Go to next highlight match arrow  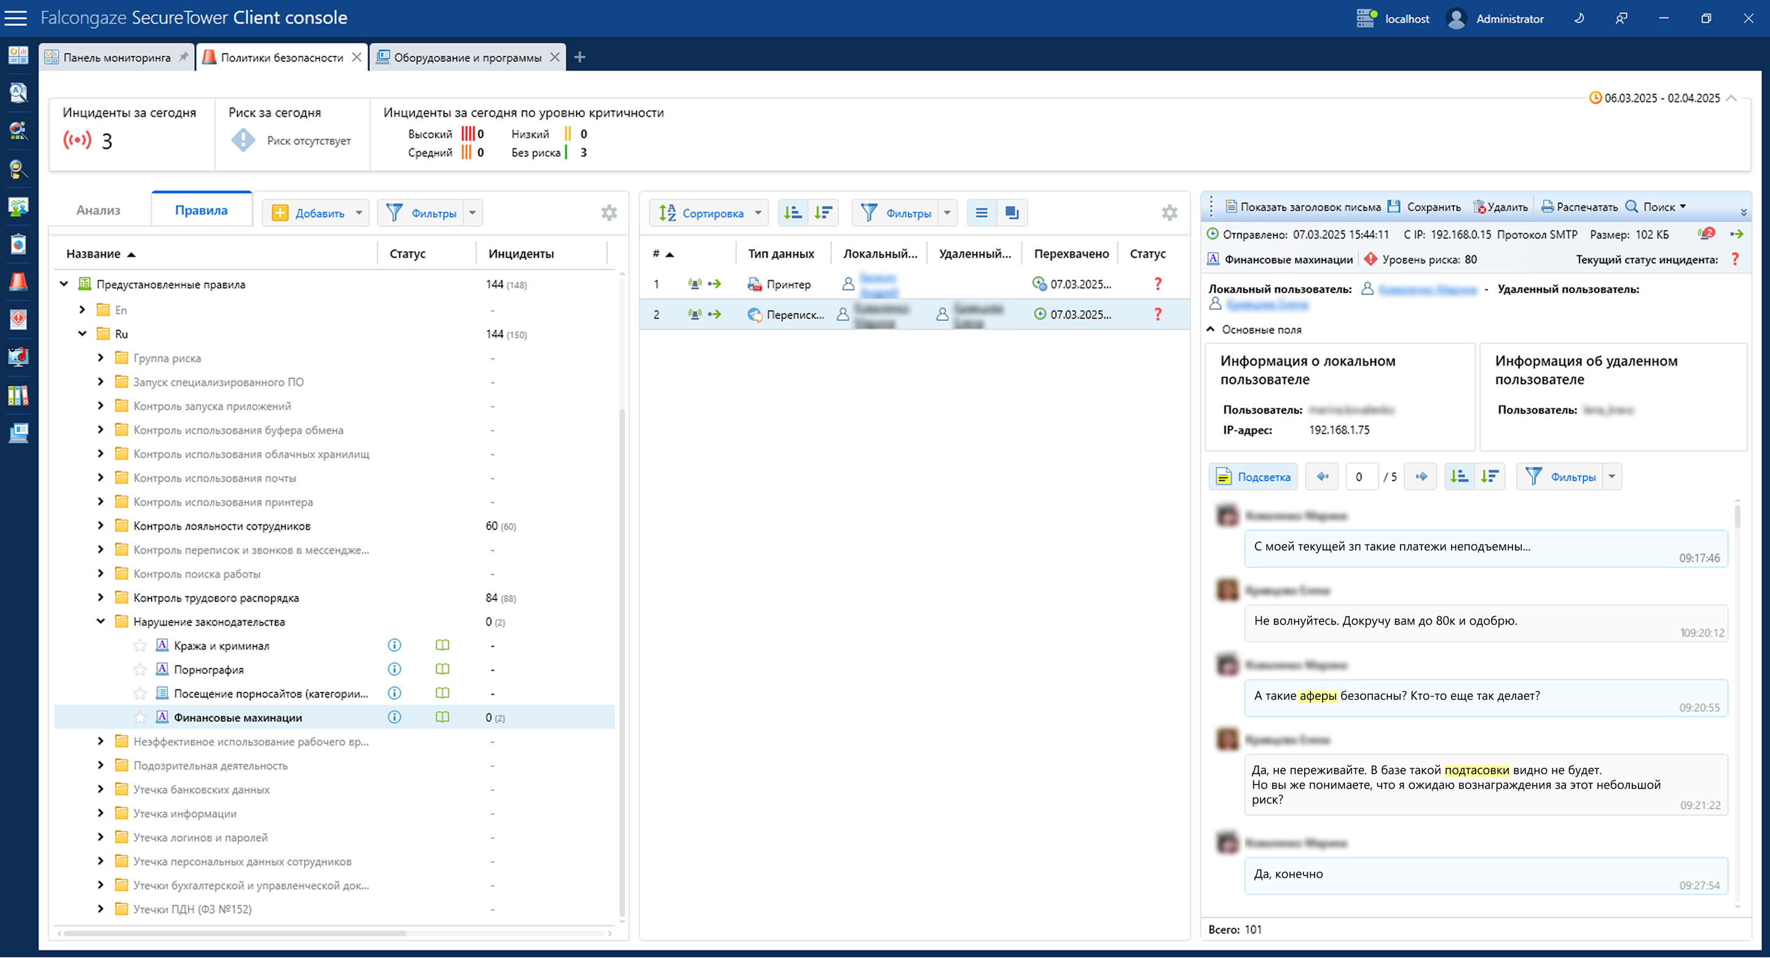pos(1421,477)
